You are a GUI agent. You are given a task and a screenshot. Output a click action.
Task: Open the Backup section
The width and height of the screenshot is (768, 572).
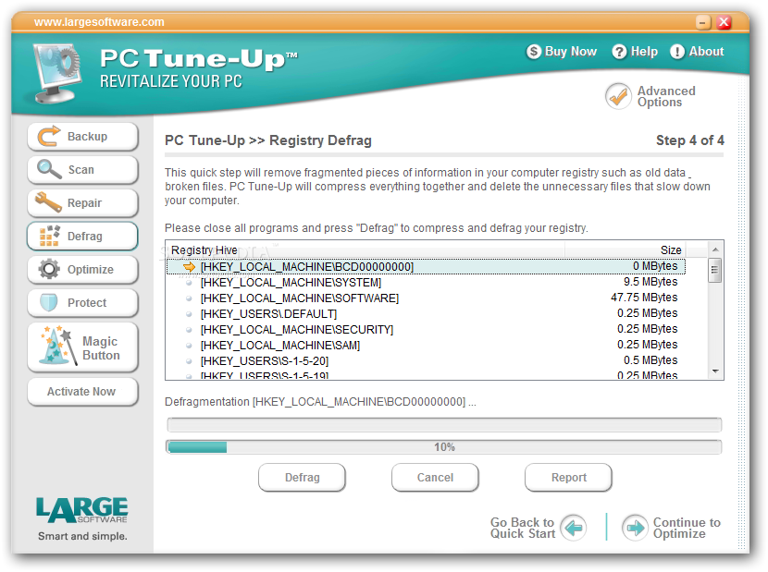coord(82,136)
